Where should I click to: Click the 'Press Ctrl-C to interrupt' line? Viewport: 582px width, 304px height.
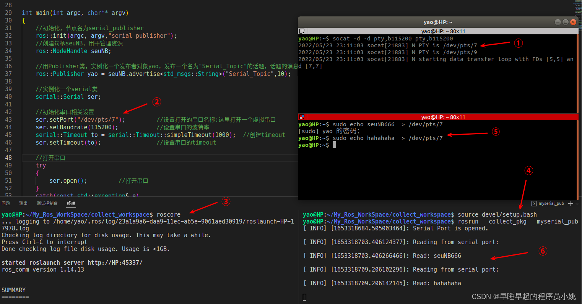pos(44,242)
